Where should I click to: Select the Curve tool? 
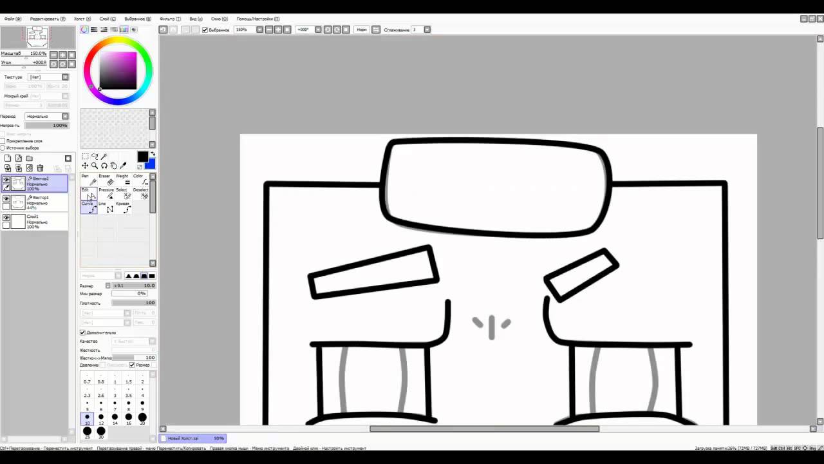tap(89, 207)
